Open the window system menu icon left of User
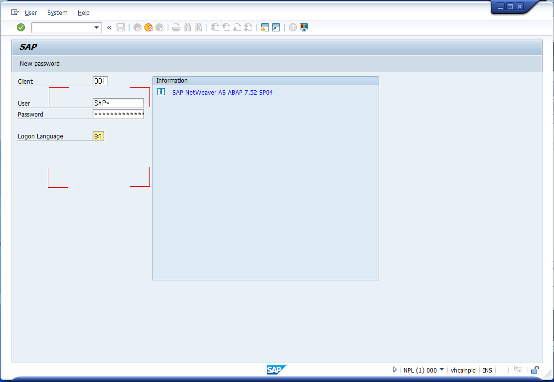 click(15, 12)
